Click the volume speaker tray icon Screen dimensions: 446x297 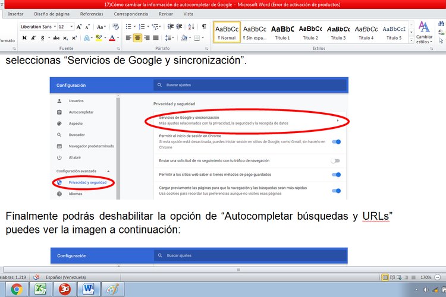426,290
